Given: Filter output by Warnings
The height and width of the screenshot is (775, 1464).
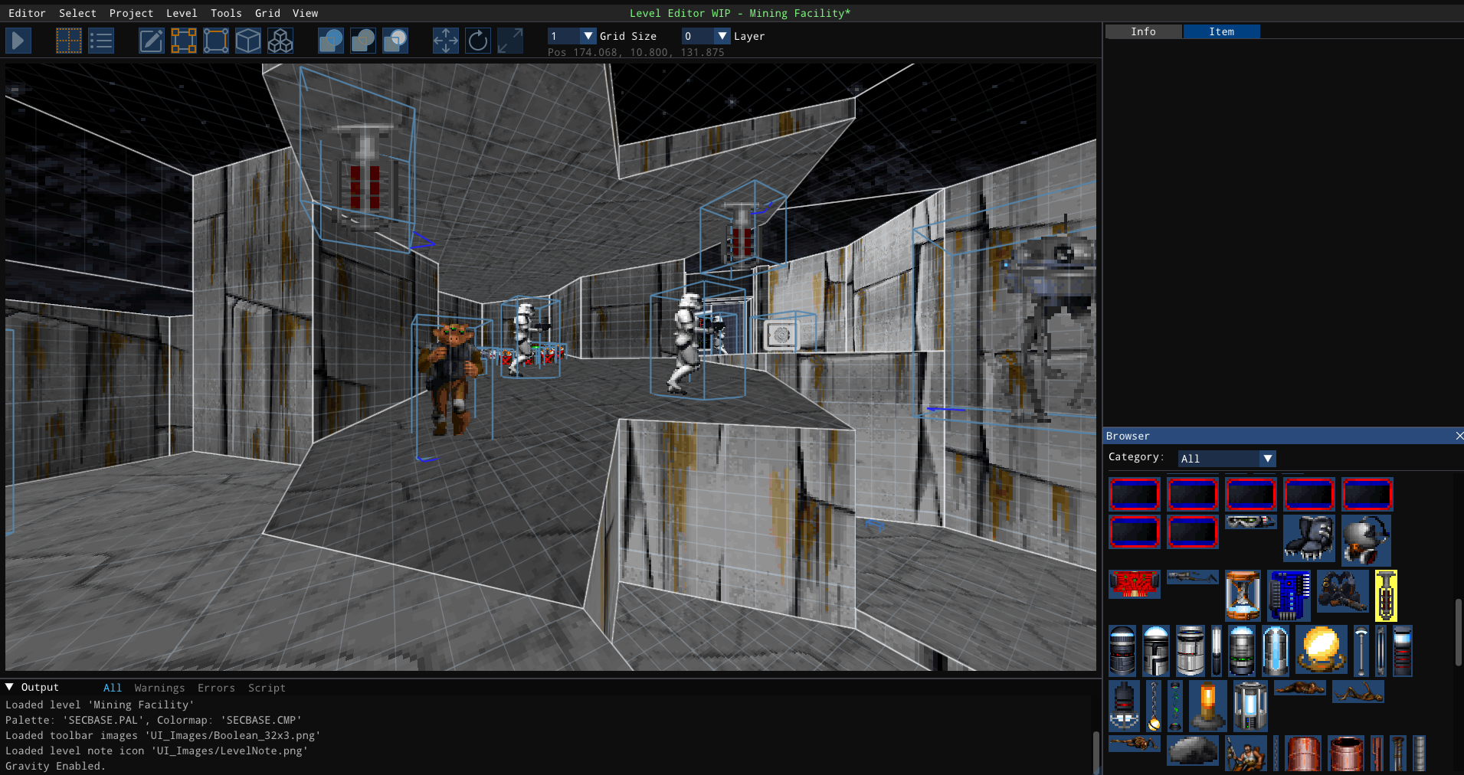Looking at the screenshot, I should pos(159,688).
